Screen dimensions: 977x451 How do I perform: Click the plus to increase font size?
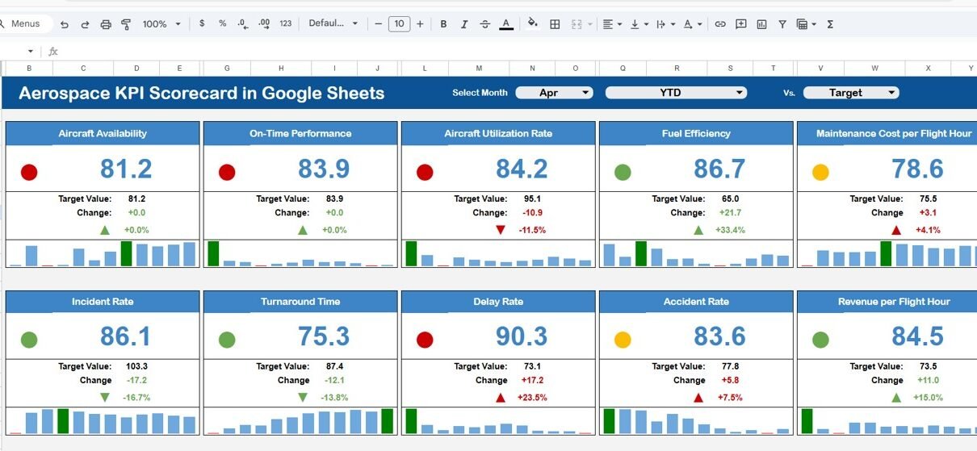420,24
